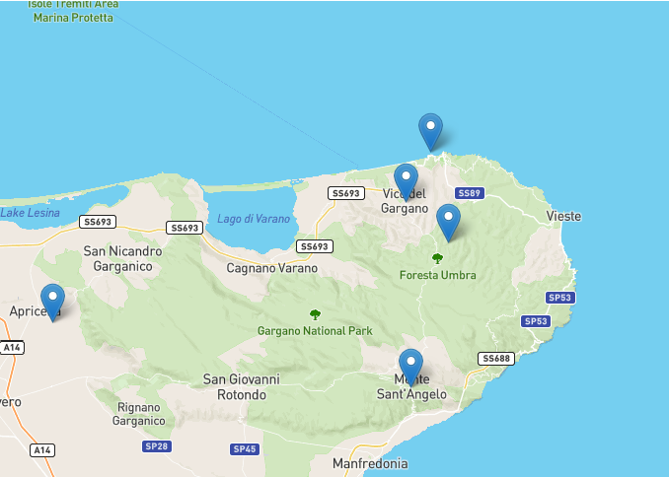
Task: Click the SS693 shield near Lake Lesina
Action: pos(98,222)
